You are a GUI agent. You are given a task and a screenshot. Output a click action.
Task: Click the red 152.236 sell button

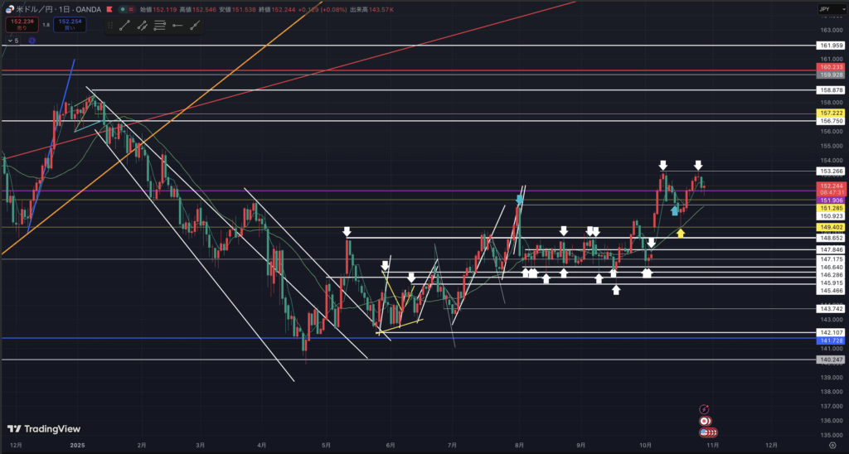21,25
